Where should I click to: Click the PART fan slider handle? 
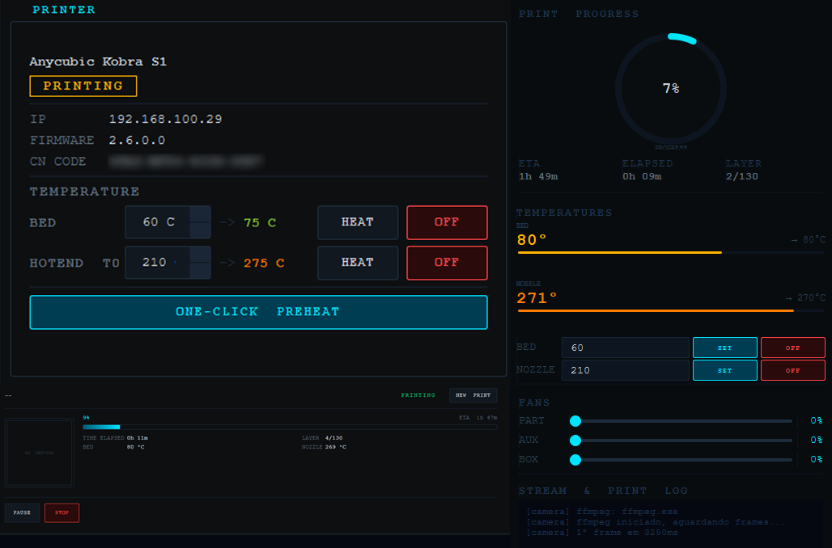575,420
